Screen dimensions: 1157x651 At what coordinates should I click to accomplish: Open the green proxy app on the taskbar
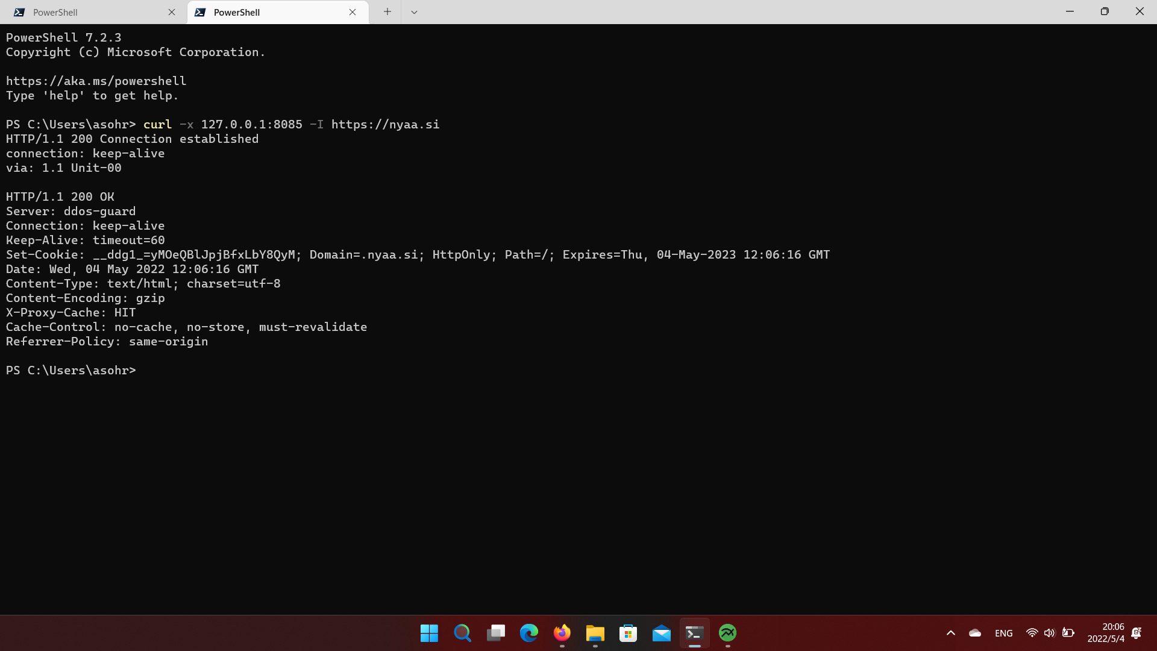coord(727,634)
